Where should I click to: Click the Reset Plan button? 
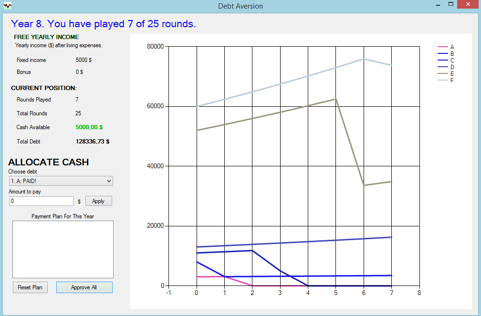click(x=30, y=287)
